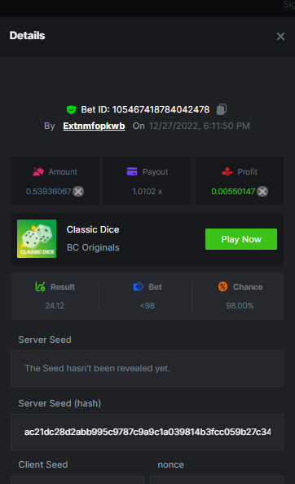Image resolution: width=295 pixels, height=484 pixels.
Task: Click the Client Seed input box
Action: 77,480
